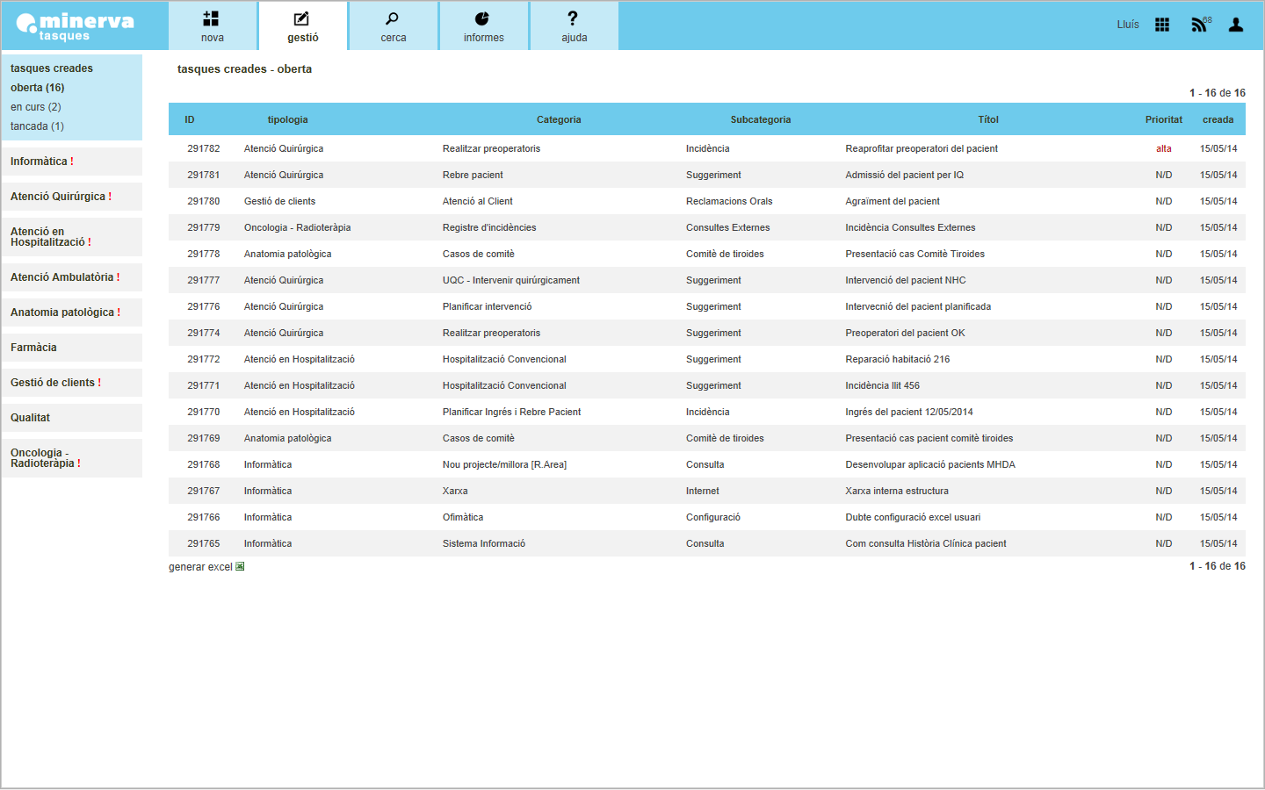This screenshot has width=1265, height=790.
Task: Click 'Agraïment del pacient' title
Action: 893,201
